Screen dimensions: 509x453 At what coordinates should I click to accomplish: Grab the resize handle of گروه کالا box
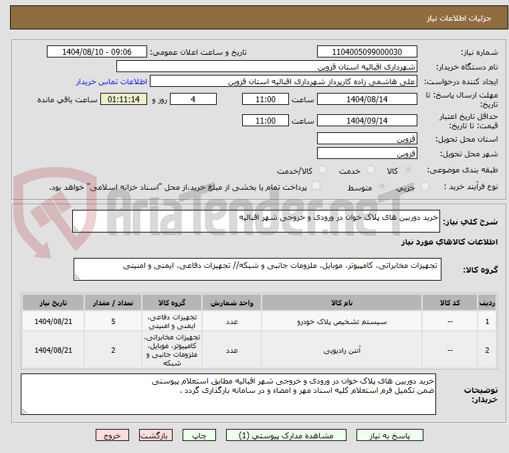coord(77,277)
